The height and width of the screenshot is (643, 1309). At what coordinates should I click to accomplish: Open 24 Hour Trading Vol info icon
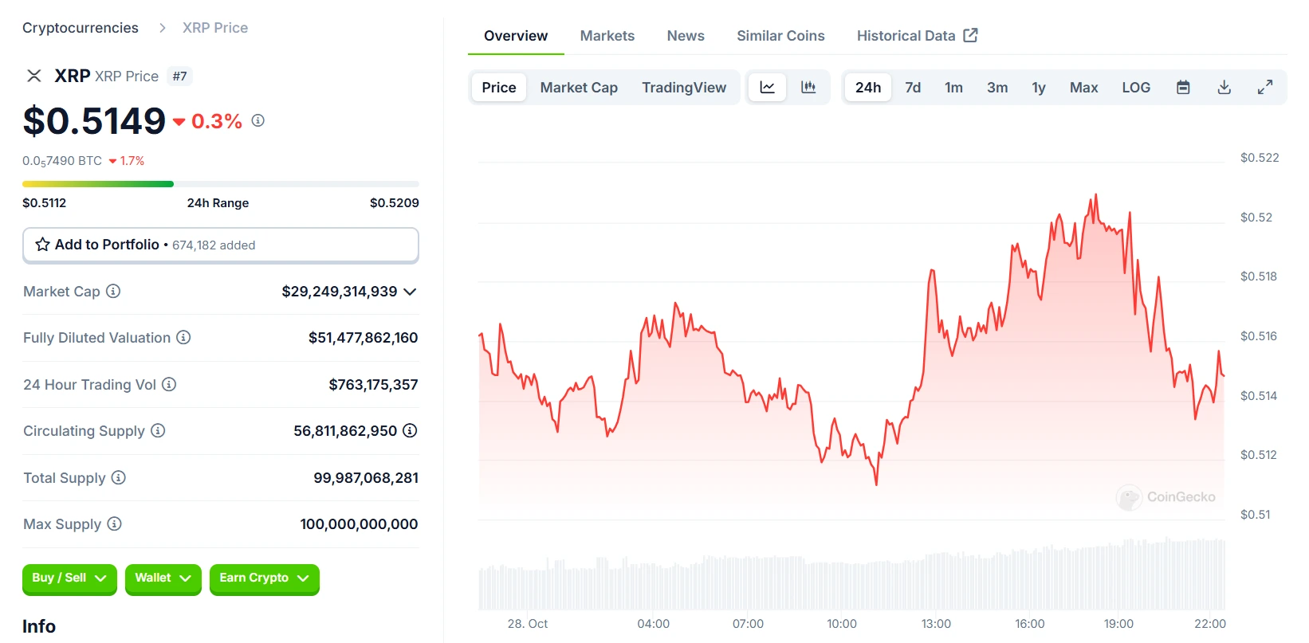[x=169, y=384]
